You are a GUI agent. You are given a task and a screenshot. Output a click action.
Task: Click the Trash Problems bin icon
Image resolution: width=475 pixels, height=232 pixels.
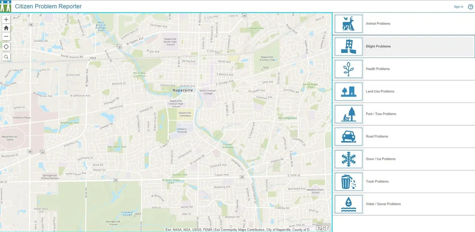[348, 182]
